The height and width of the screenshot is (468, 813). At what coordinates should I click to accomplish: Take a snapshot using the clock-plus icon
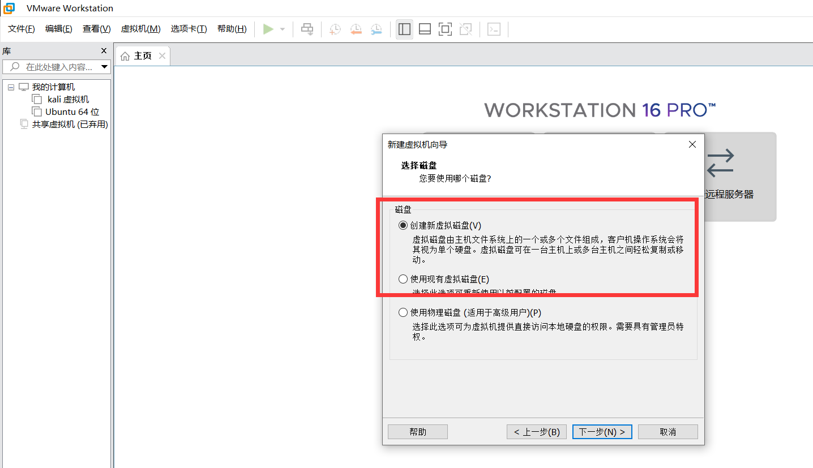pyautogui.click(x=335, y=29)
